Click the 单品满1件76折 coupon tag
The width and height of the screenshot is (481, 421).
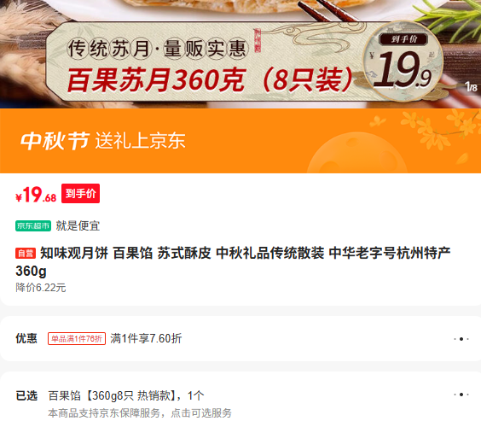tap(77, 339)
